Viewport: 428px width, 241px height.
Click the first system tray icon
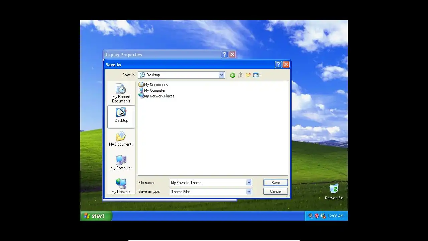311,216
